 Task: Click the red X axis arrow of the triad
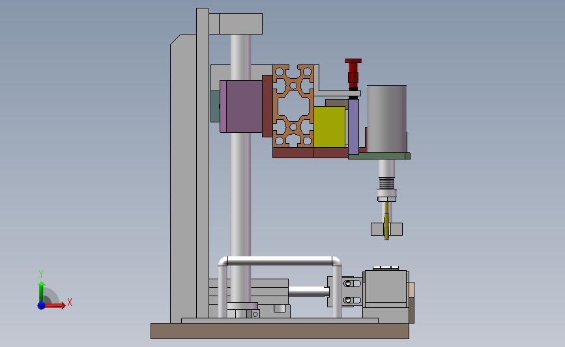pos(56,305)
